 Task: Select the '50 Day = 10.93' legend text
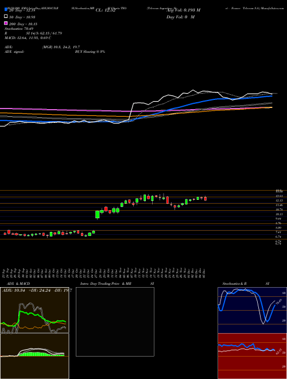[x=22, y=17]
